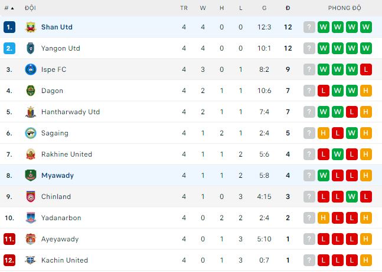Screen dimensions: 382x272
Task: Open the Yadanarbon team link
Action: (x=60, y=218)
